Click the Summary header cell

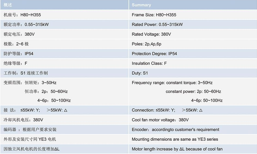pyautogui.click(x=193, y=5)
